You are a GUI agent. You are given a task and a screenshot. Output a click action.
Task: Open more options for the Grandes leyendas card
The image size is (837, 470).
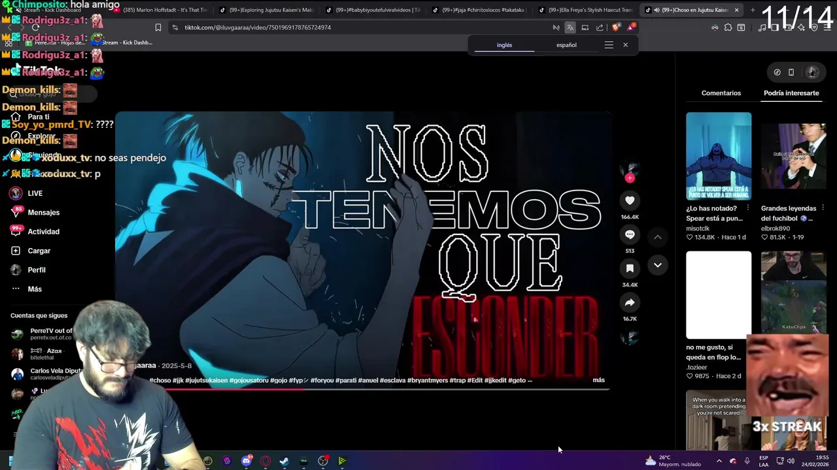point(823,208)
